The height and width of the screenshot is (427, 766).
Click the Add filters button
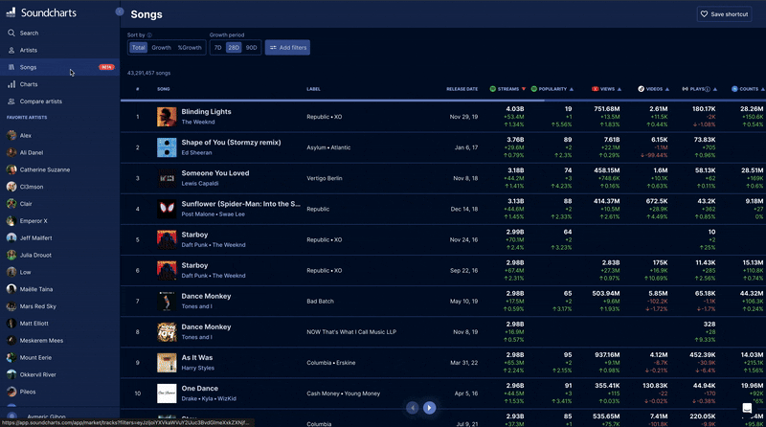point(287,47)
